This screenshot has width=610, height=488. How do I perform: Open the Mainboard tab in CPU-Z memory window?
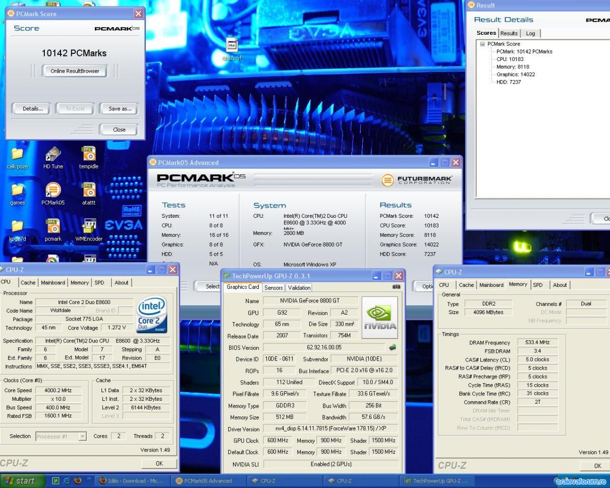pos(491,285)
